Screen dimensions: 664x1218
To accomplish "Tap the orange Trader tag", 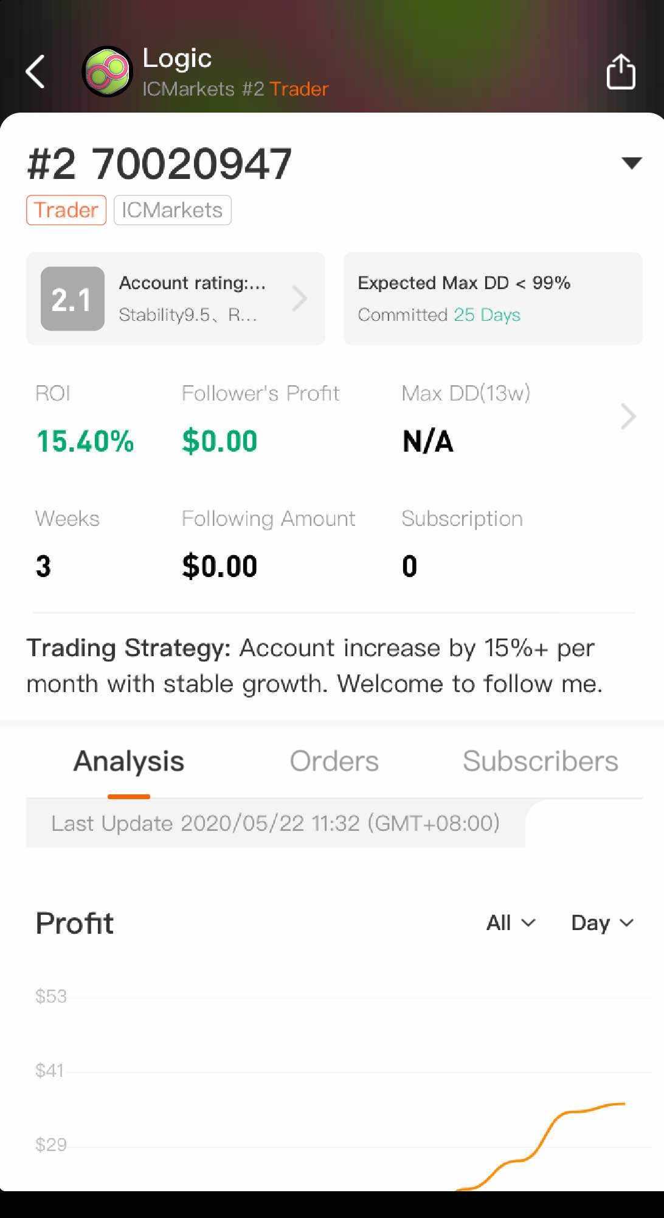I will pyautogui.click(x=66, y=210).
